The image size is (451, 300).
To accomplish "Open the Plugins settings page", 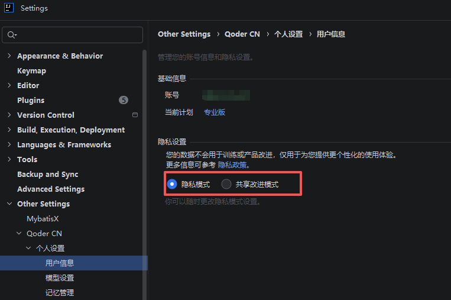I will (31, 100).
